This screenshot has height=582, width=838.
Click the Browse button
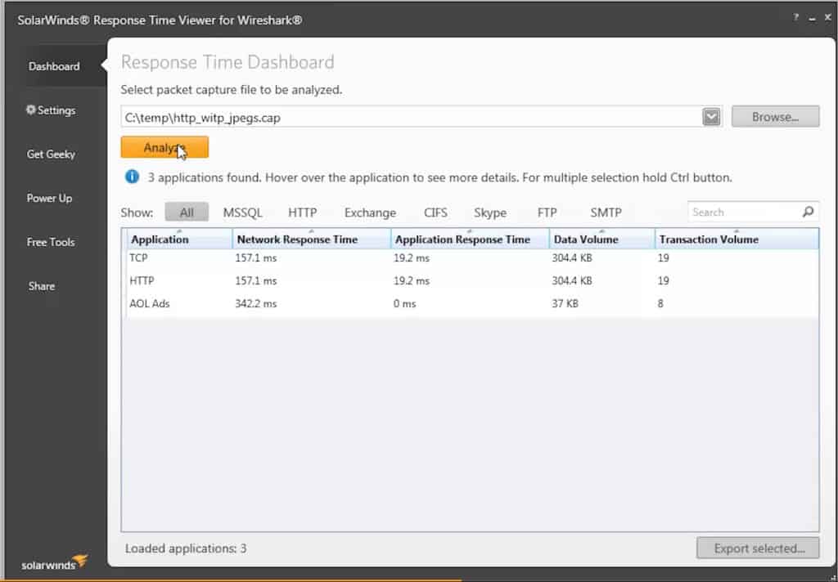pyautogui.click(x=775, y=116)
